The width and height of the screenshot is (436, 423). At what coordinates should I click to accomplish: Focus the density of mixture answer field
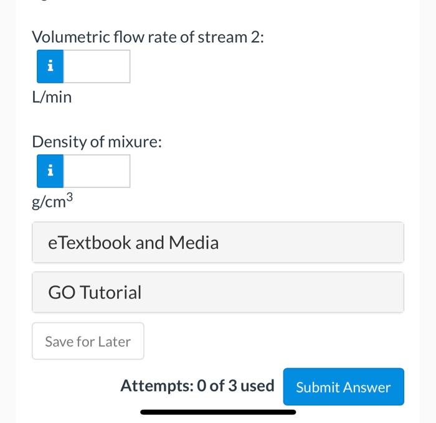[x=97, y=171]
